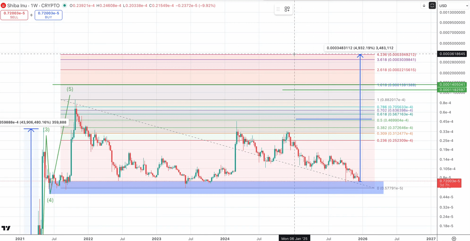Click the 0.0003618645 crosshair price label
Image resolution: width=470 pixels, height=241 pixels.
(452, 54)
